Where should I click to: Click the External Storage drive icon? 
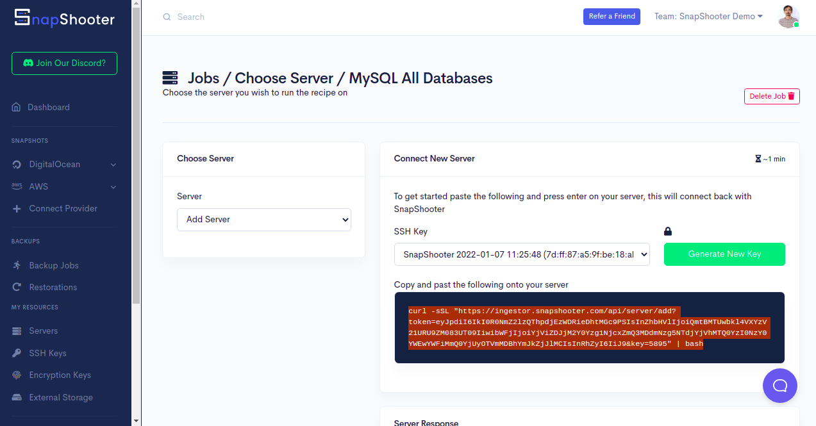[x=17, y=397]
